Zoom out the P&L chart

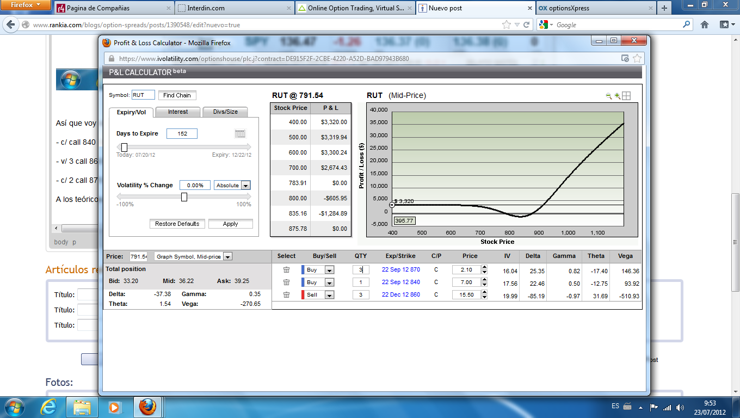point(609,96)
